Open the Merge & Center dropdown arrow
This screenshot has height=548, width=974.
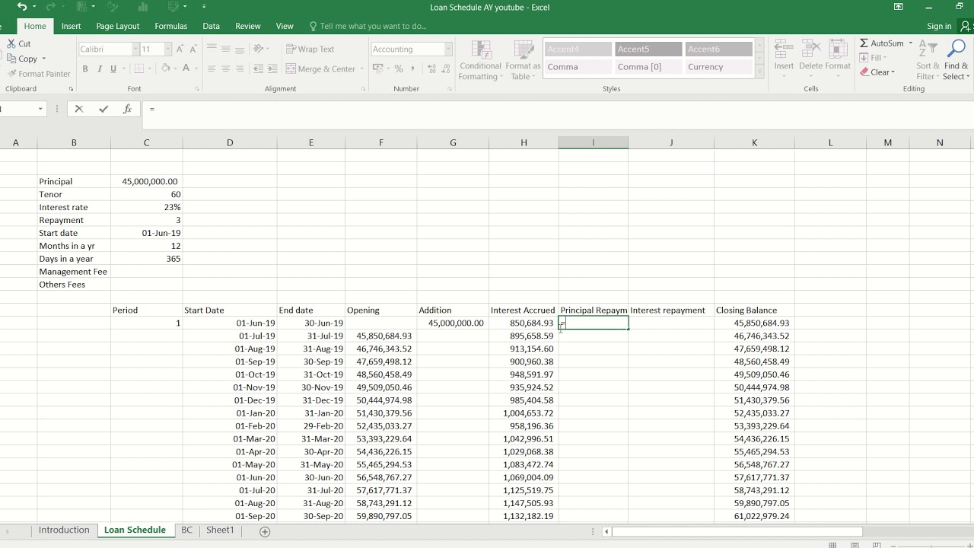click(x=361, y=68)
